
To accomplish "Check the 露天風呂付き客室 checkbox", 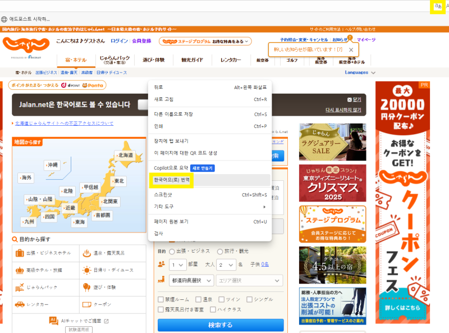I will pyautogui.click(x=161, y=309).
